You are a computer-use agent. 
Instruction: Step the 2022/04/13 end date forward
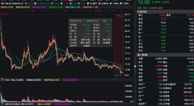pos(100,20)
